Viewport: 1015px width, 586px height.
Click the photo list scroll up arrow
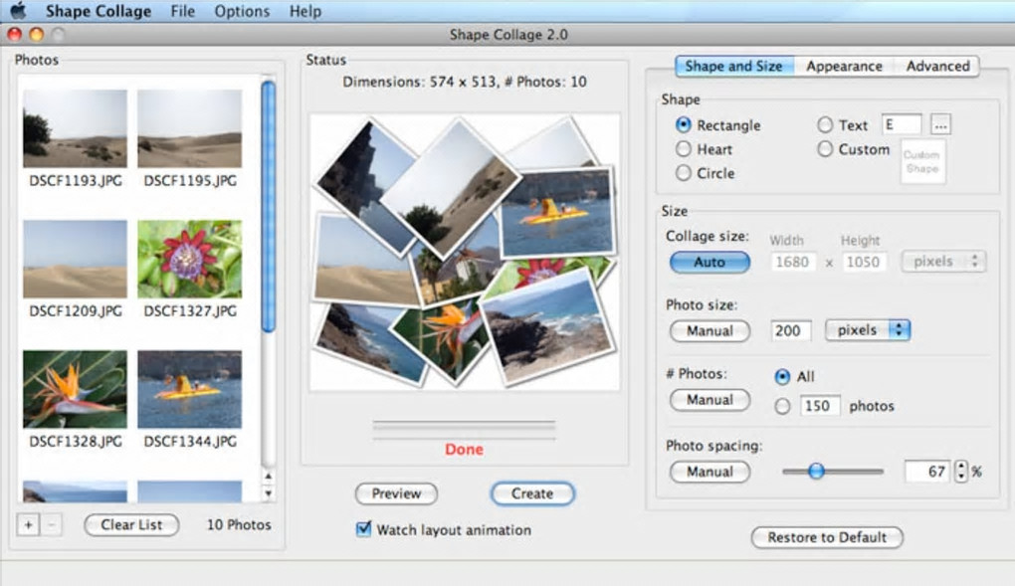point(268,476)
